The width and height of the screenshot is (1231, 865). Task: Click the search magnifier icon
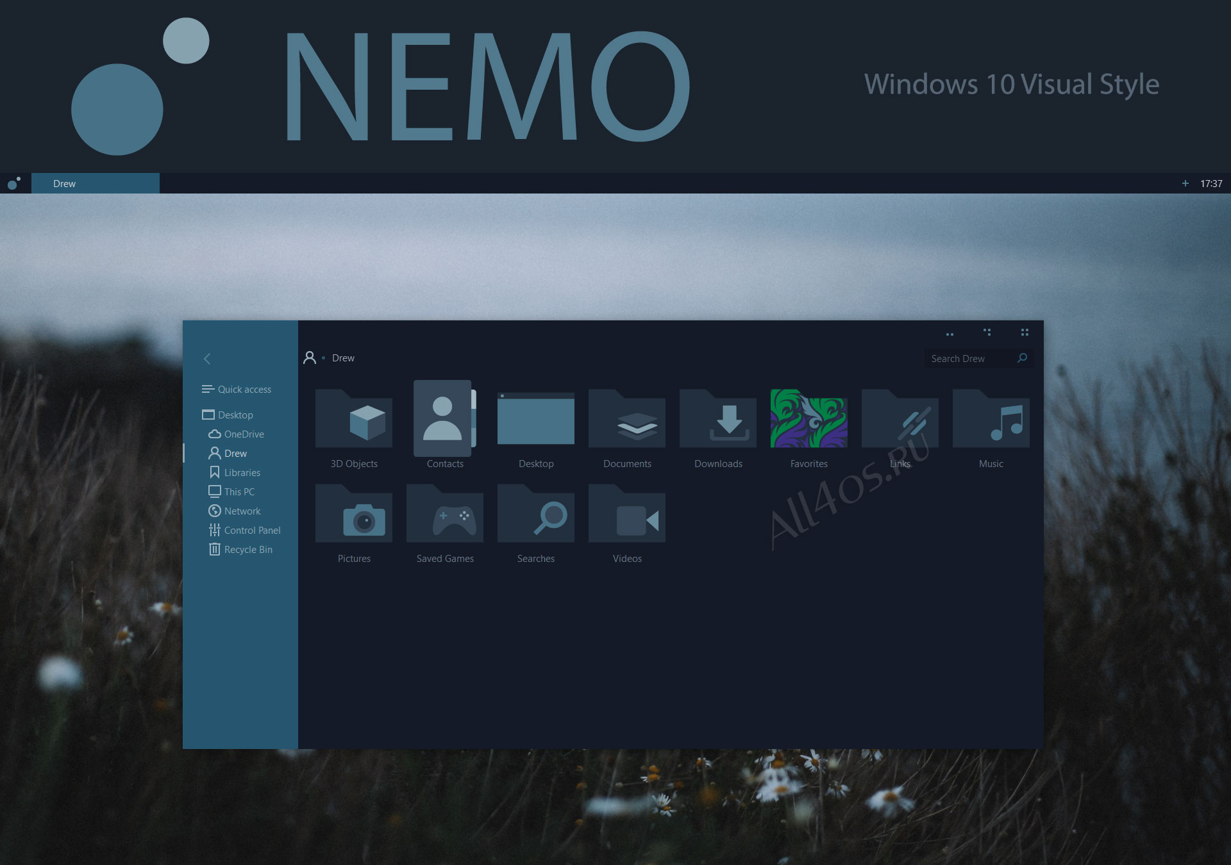(1023, 358)
